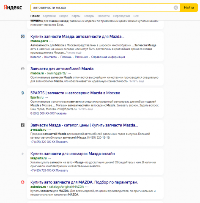Viewport: 200px width, 203px height.
Task: Click the Mazda.parts green site URL
Action: click(39, 41)
